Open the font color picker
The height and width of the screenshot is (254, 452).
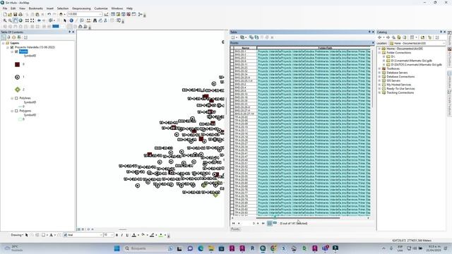tap(135, 235)
